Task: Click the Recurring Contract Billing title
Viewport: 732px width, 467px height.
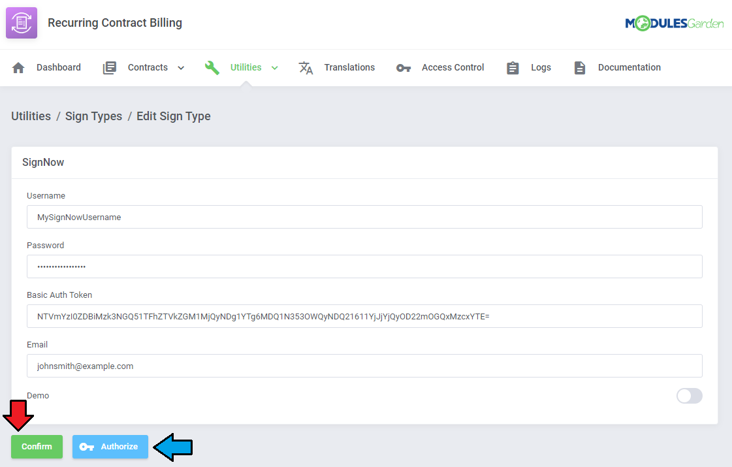Action: pos(115,23)
